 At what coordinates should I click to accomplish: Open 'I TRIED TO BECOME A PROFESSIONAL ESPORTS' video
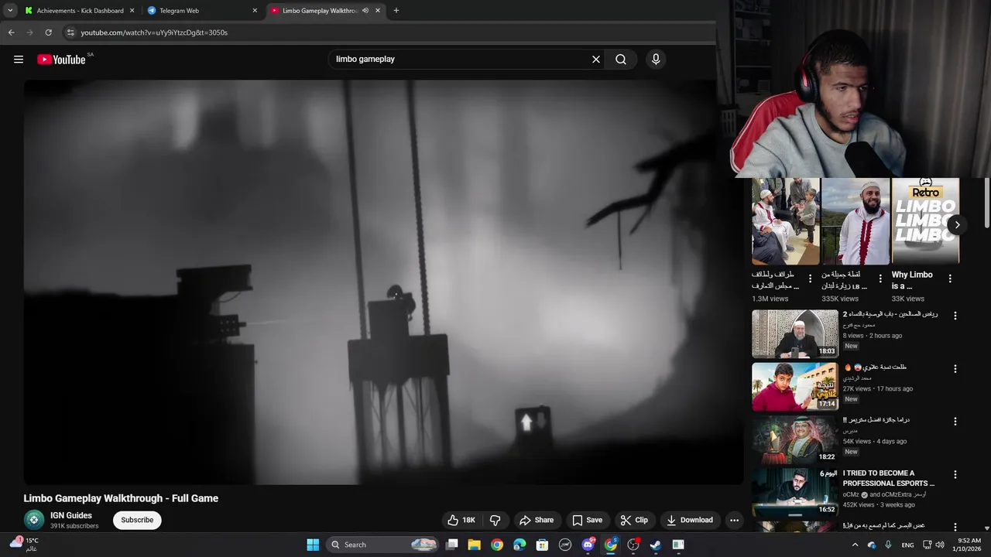click(889, 478)
